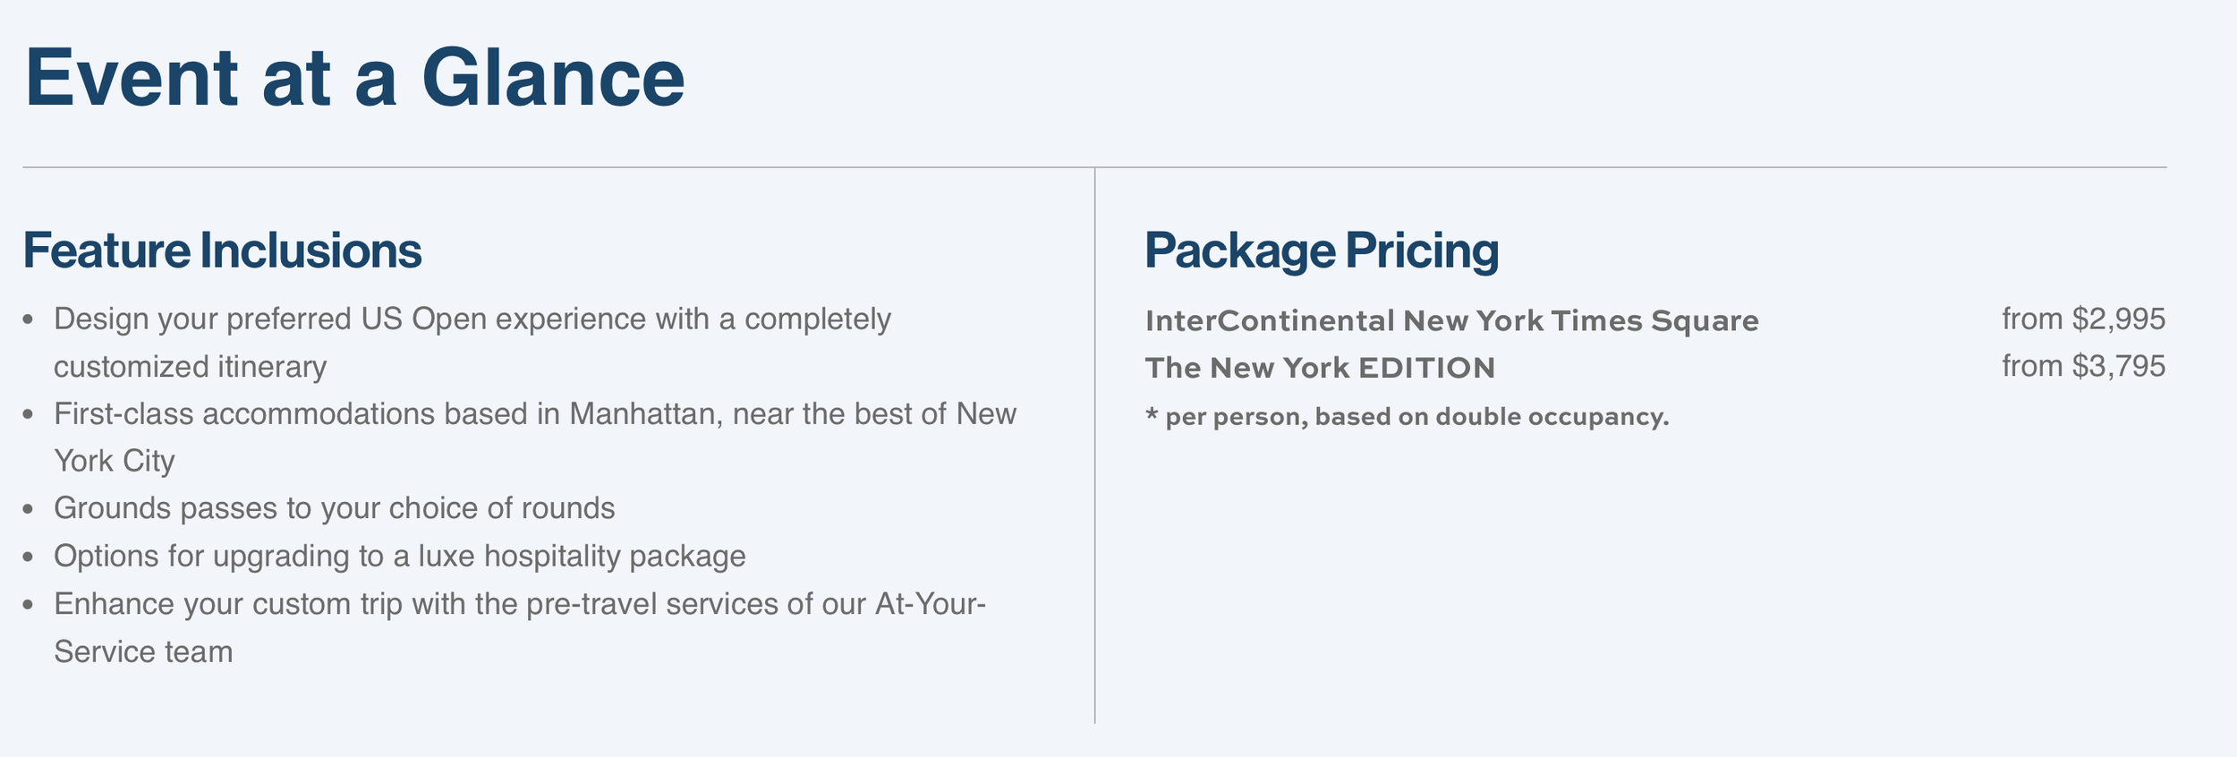
Task: Click the First-class accommodations bullet text
Action: coord(535,438)
